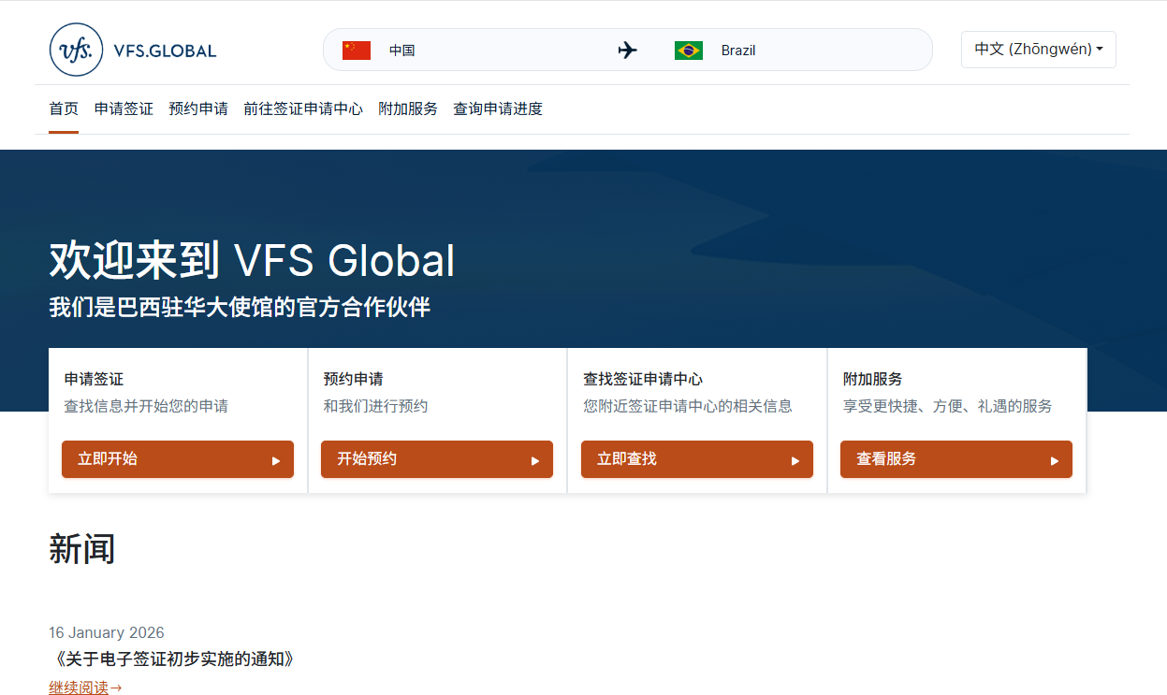The image size is (1167, 695).
Task: Click the Brazil flag icon
Action: (690, 50)
